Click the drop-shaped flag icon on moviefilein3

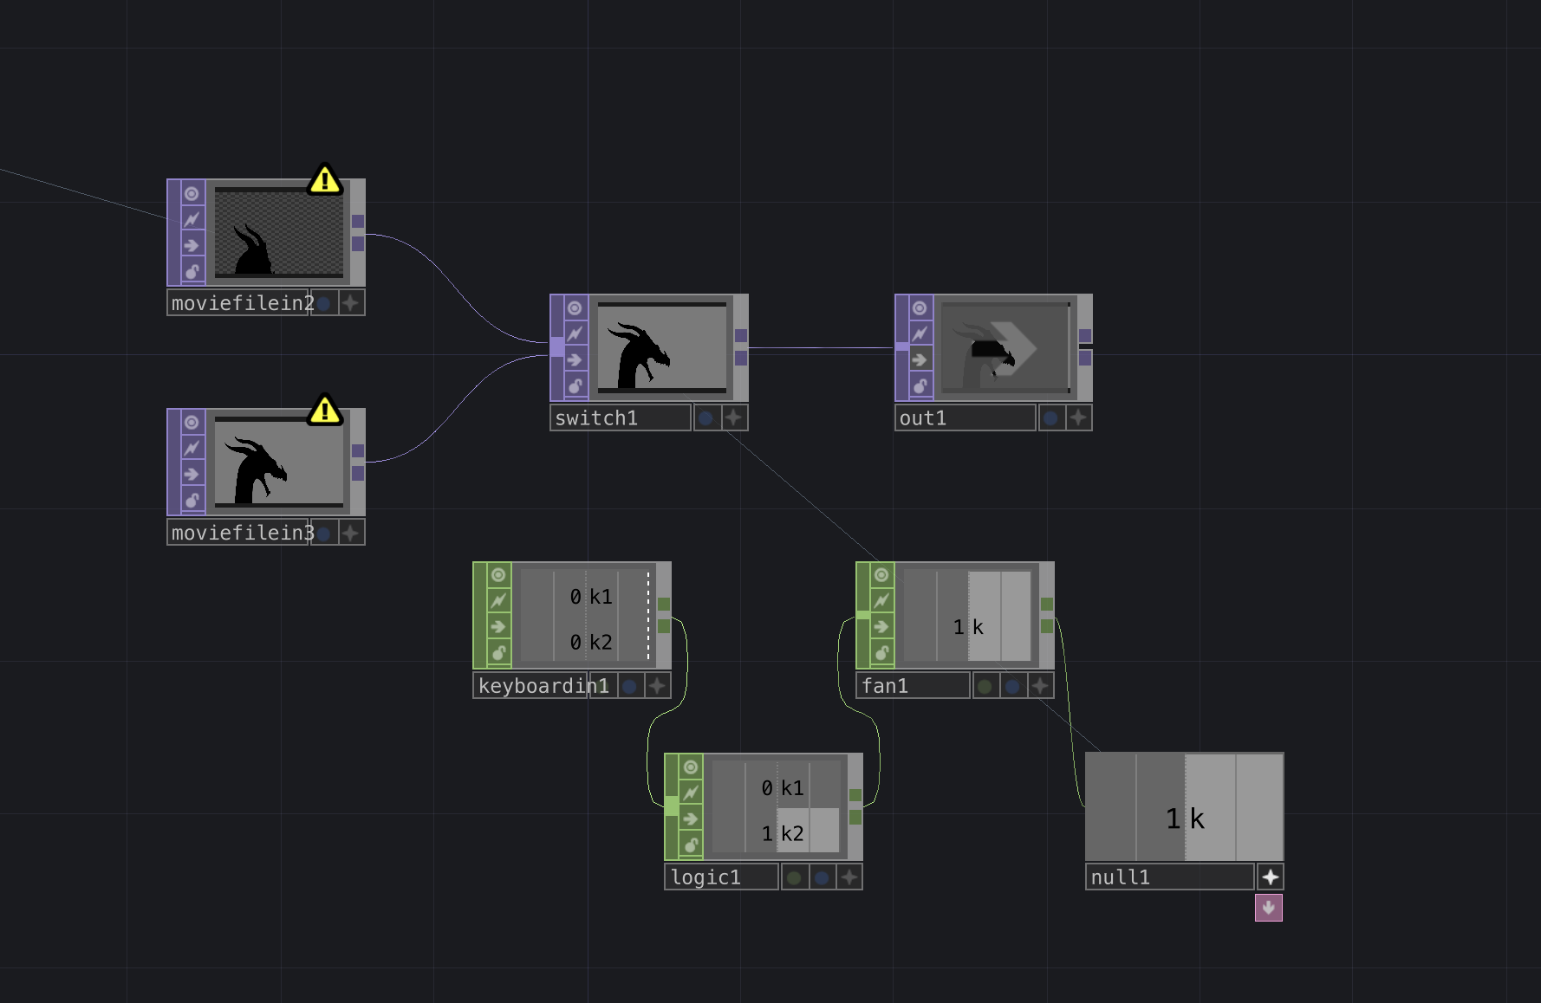pyautogui.click(x=190, y=501)
